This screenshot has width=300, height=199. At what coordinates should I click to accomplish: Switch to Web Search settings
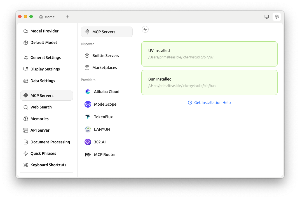[41, 107]
